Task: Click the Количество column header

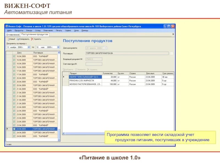Action: pos(109,73)
